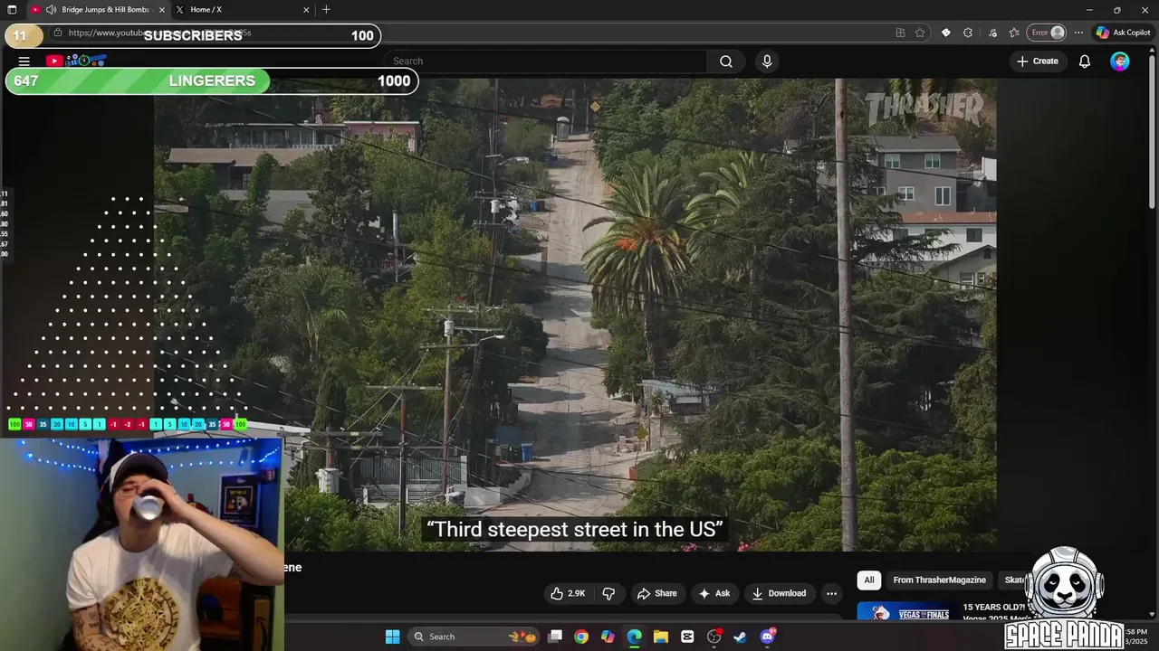The width and height of the screenshot is (1159, 651).
Task: Open File Explorer from the taskbar
Action: coord(660,637)
